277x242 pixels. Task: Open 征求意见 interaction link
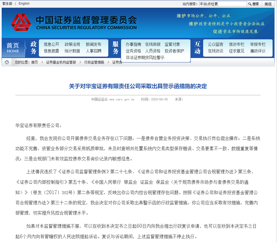coord(236,51)
